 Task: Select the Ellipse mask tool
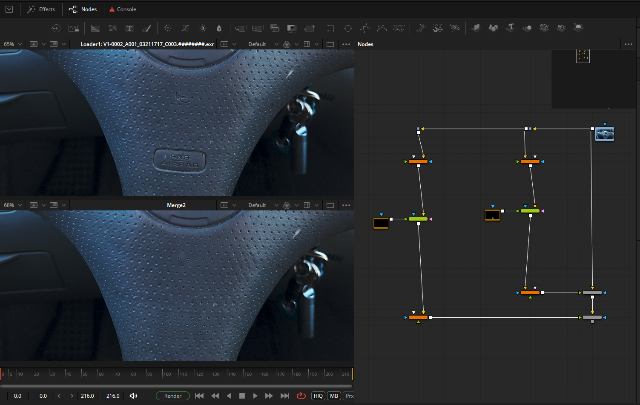click(348, 28)
